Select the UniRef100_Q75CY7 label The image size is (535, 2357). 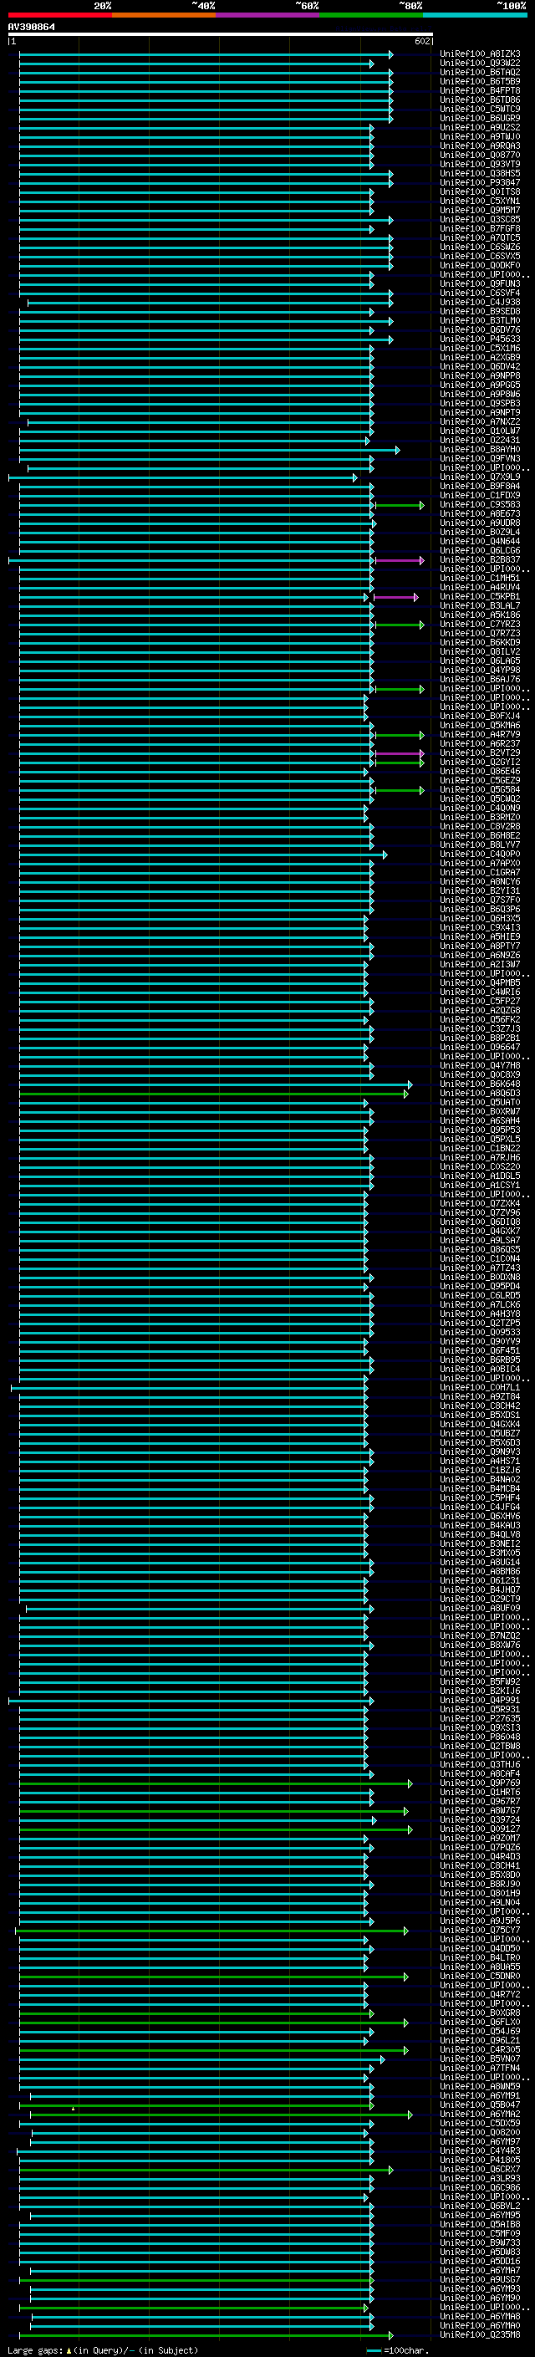coord(480,1931)
